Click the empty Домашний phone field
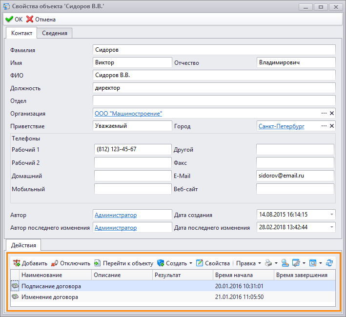 [x=133, y=176]
